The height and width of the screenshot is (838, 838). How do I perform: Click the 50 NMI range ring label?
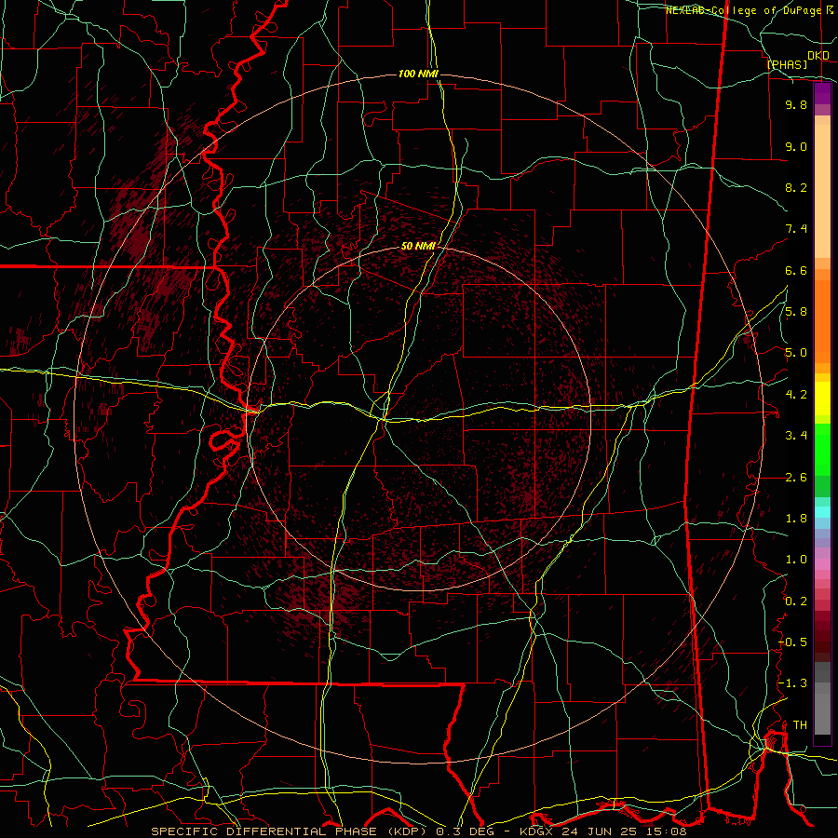(x=418, y=246)
